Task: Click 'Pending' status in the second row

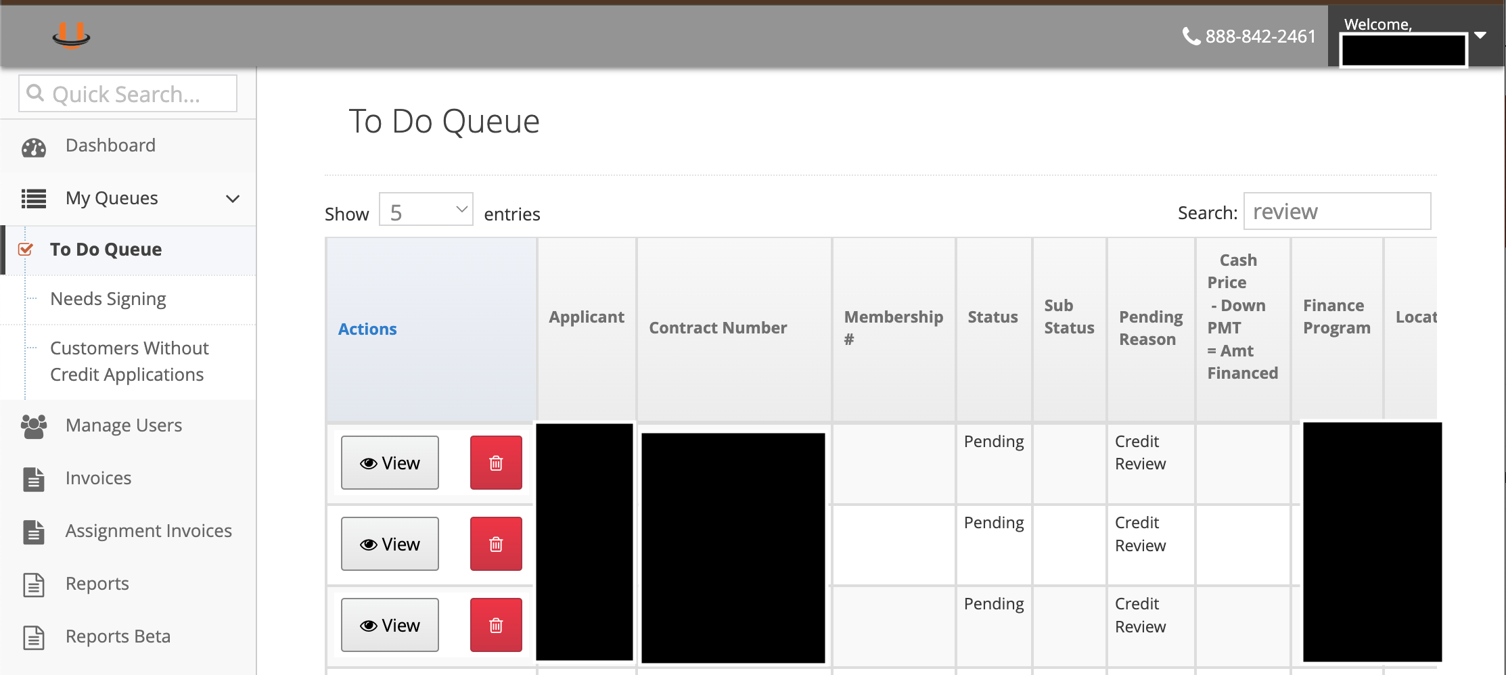Action: pos(994,523)
